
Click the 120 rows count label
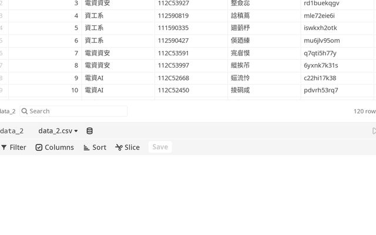364,111
